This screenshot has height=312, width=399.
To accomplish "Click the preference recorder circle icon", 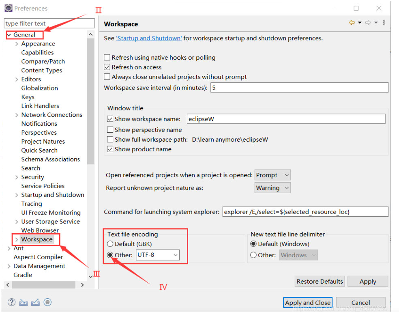I will click(x=48, y=302).
